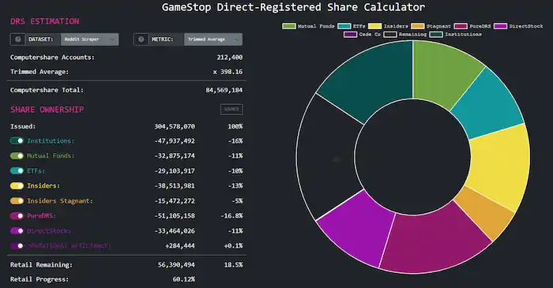Click the Insiders yellow legend swatch
Viewport: 553px width, 288px height.
[x=375, y=26]
